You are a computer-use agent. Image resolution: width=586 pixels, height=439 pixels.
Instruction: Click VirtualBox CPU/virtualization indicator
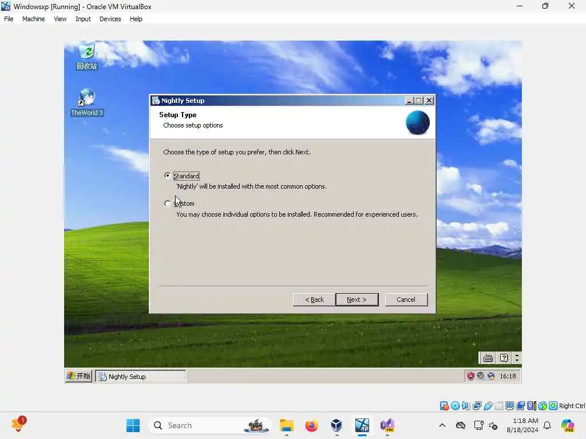click(532, 406)
